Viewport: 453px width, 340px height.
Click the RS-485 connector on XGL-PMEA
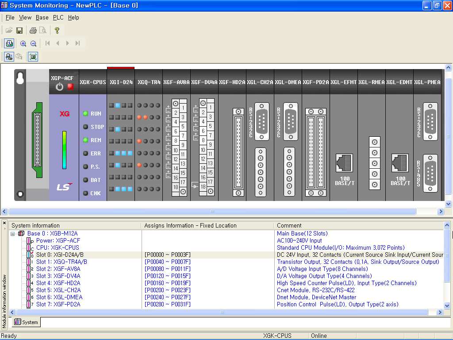[x=430, y=173]
